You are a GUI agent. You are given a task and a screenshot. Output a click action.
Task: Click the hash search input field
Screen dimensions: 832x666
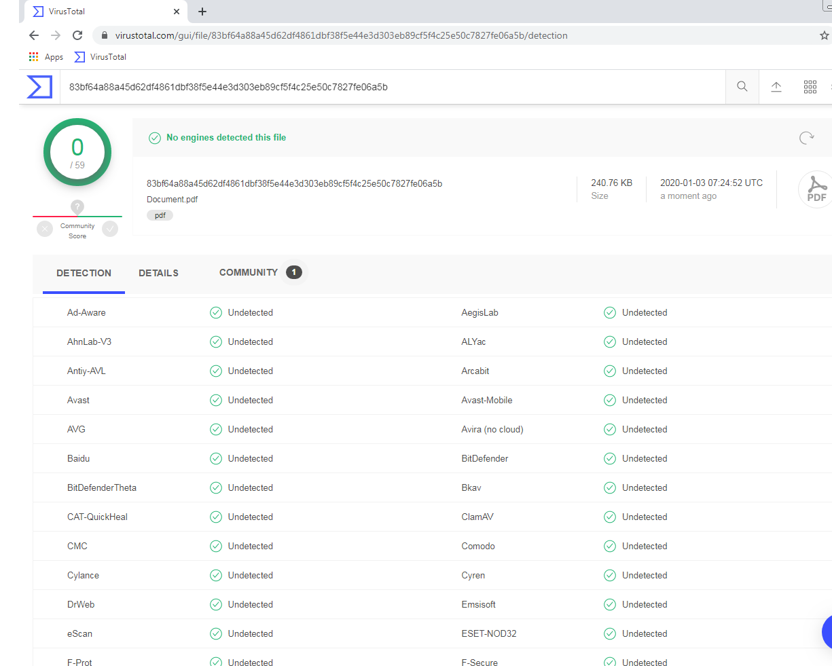click(393, 87)
